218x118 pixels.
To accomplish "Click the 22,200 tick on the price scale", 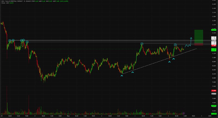I will (x=214, y=33).
